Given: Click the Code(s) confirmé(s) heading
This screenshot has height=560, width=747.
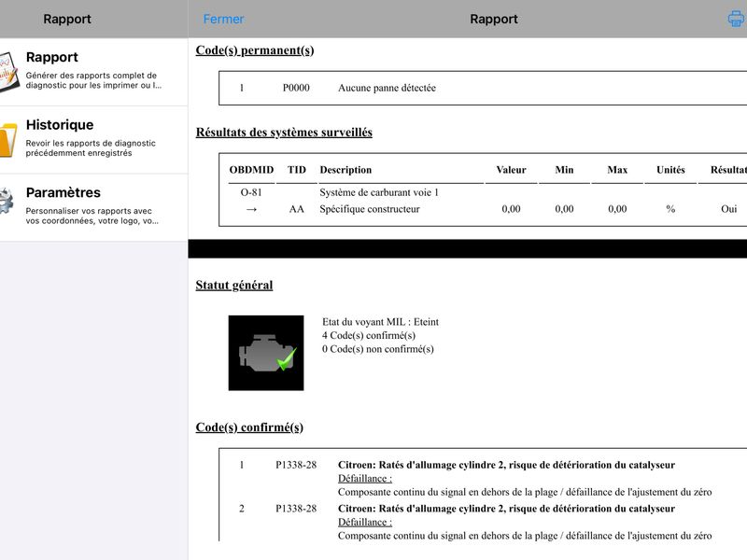Looking at the screenshot, I should tap(249, 427).
